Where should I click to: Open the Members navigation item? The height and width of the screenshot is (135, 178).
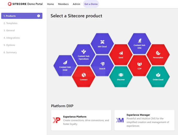(63, 4)
